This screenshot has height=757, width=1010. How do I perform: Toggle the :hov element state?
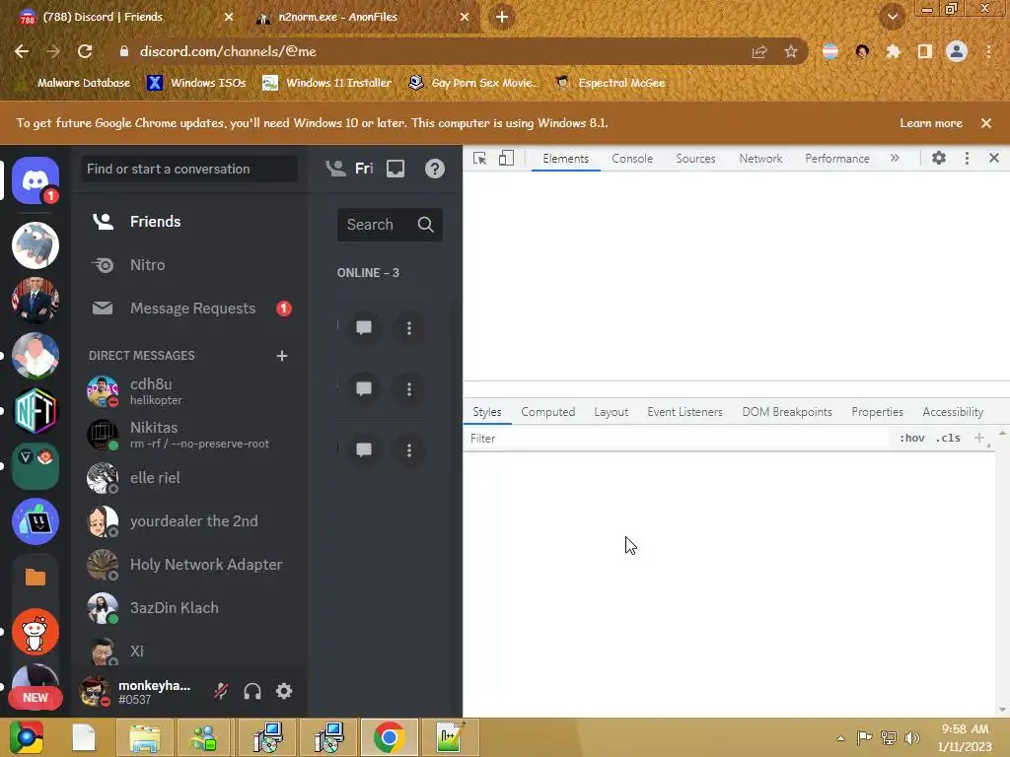[912, 438]
